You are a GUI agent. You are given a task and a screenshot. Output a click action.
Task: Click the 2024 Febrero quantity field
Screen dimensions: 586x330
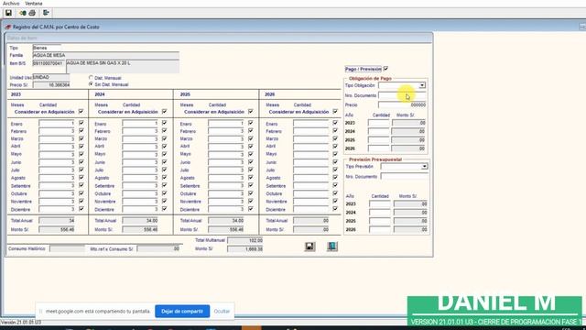pyautogui.click(x=140, y=131)
